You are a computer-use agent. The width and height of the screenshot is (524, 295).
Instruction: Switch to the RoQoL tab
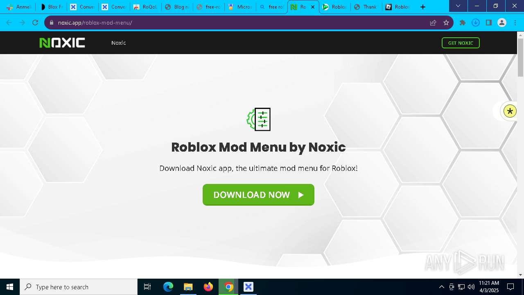[145, 7]
